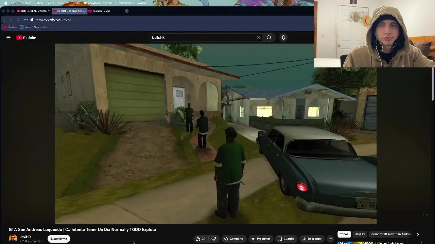Image resolution: width=435 pixels, height=244 pixels.
Task: Open YouTube bookmark in bookmarks bar
Action: [10, 27]
